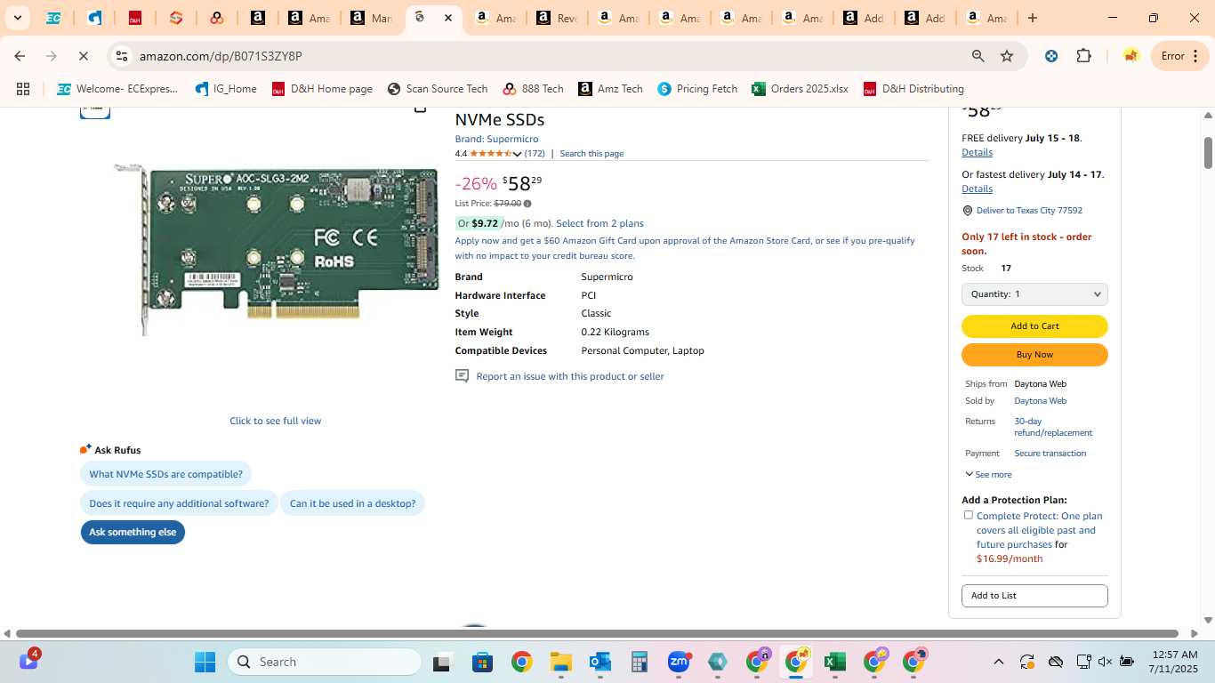Switch to the 'Man' Amazon tab

point(371,18)
